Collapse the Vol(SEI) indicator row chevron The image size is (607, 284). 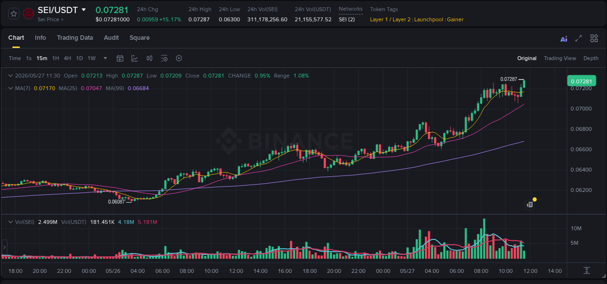(10, 222)
